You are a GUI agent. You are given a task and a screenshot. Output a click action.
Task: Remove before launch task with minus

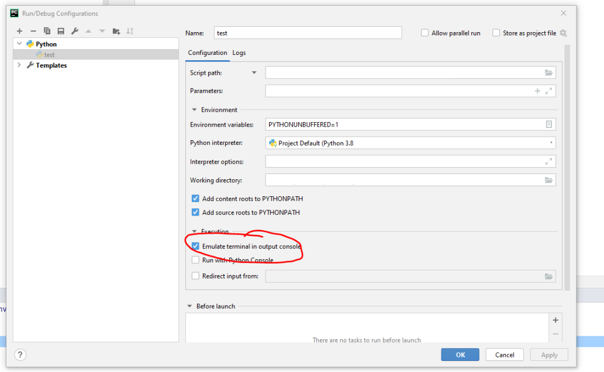[x=555, y=334]
